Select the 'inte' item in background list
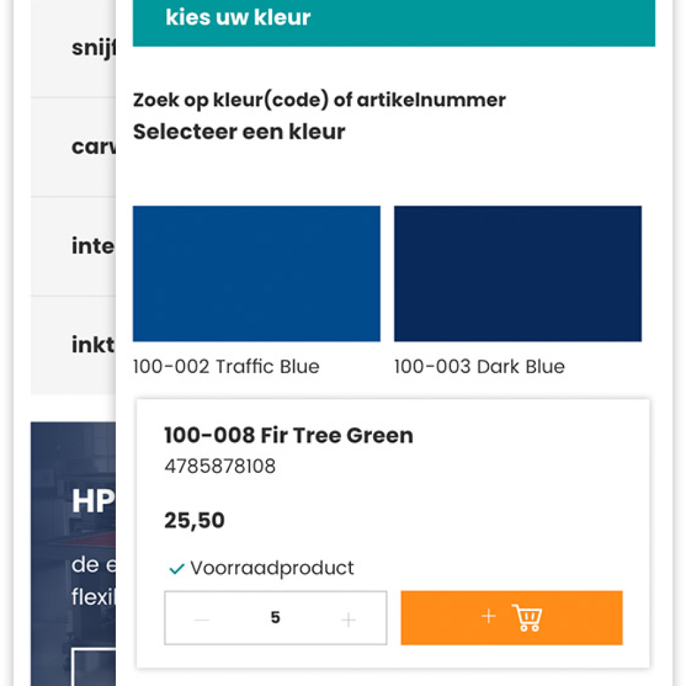The image size is (686, 686). point(92,246)
